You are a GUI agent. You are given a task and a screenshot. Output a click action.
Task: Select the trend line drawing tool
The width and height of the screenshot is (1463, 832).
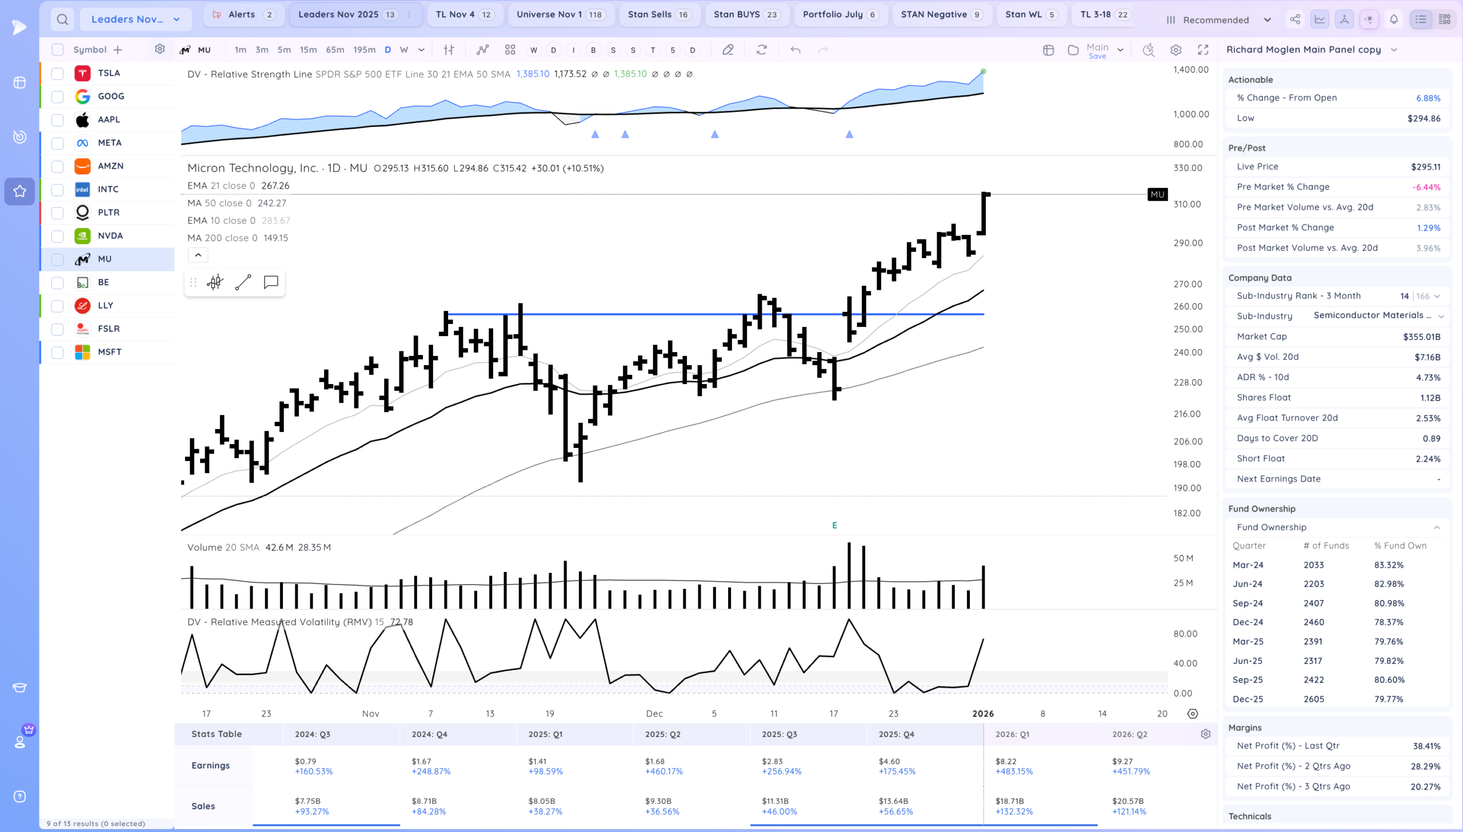[x=243, y=282]
